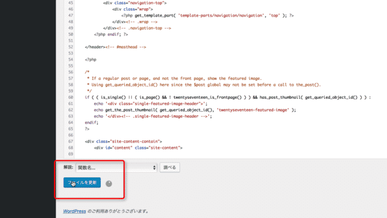Click the 'if ( ( is_single()' line 60

228,98
